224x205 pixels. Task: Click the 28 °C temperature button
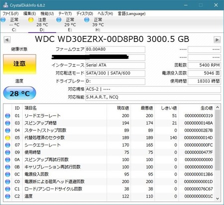coord(19,93)
